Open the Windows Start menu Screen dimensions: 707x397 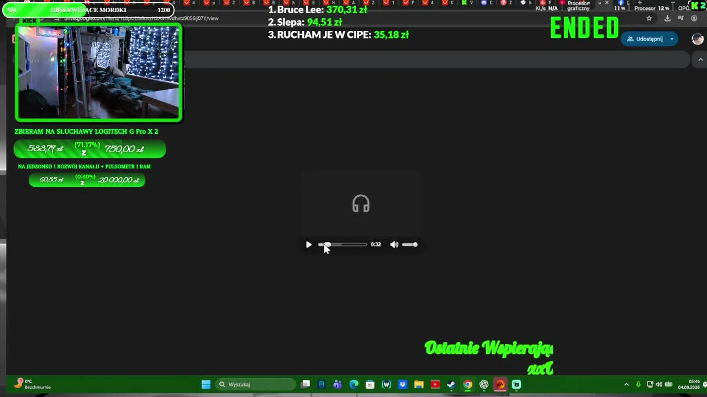tap(206, 384)
